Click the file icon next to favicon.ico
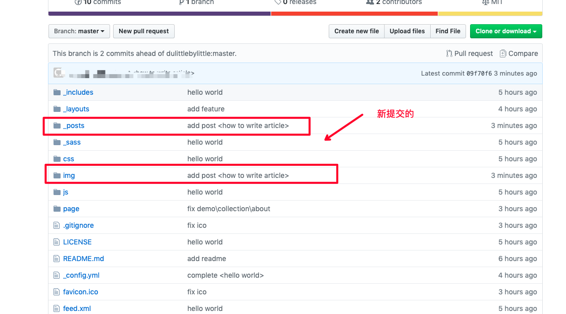The width and height of the screenshot is (566, 314). (57, 292)
